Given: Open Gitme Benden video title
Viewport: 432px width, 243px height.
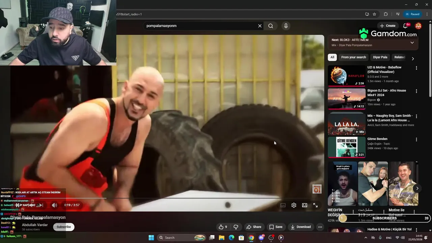Looking at the screenshot, I should 377,139.
